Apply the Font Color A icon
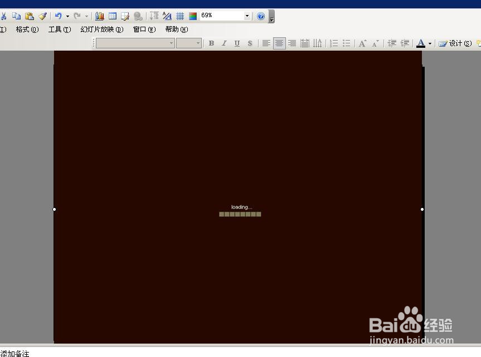481x357 pixels. click(421, 43)
